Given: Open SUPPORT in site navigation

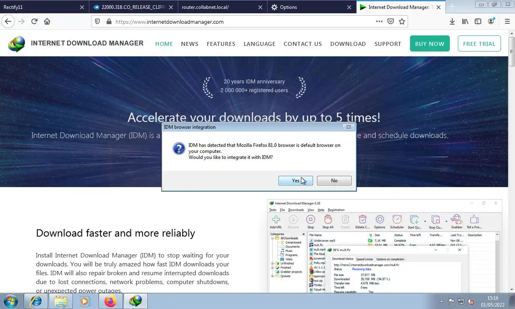Looking at the screenshot, I should (x=388, y=44).
